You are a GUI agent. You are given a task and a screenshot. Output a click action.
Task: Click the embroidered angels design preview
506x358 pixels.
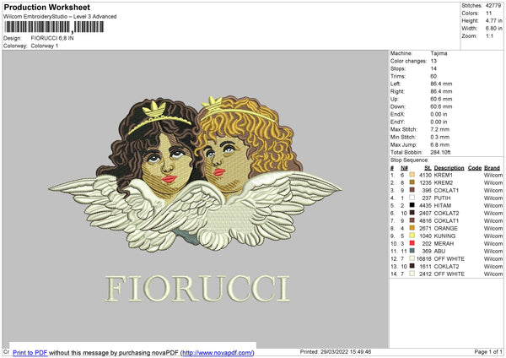point(195,174)
